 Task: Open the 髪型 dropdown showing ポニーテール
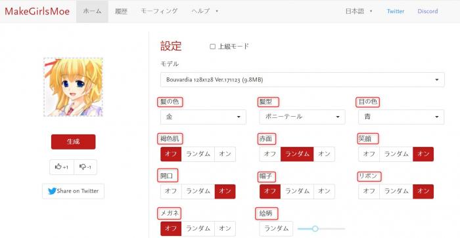tap(302, 117)
